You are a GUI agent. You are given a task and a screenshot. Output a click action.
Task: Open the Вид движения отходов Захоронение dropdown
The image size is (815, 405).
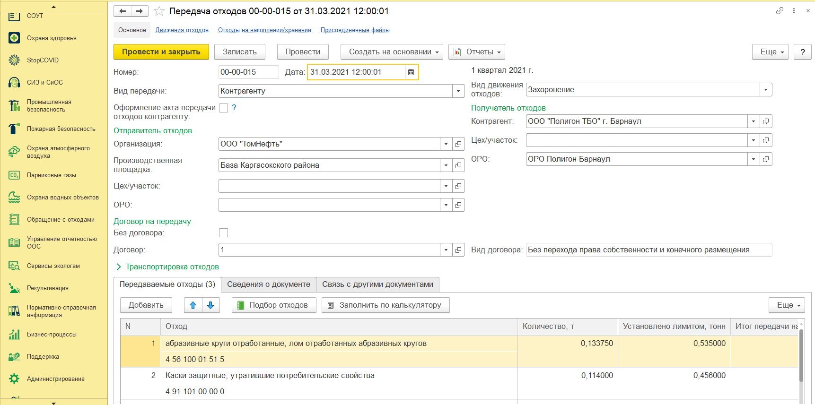pos(766,90)
